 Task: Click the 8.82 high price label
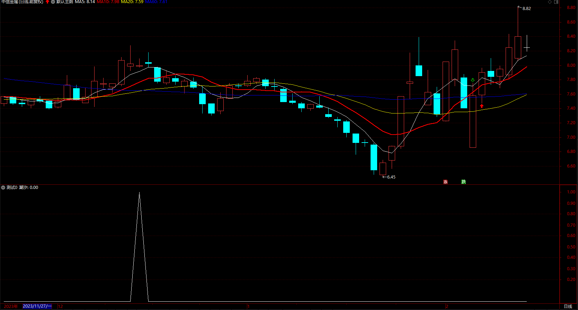click(x=527, y=9)
